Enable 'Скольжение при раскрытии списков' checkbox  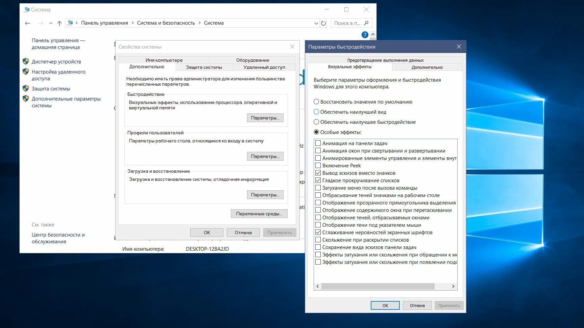(x=318, y=240)
